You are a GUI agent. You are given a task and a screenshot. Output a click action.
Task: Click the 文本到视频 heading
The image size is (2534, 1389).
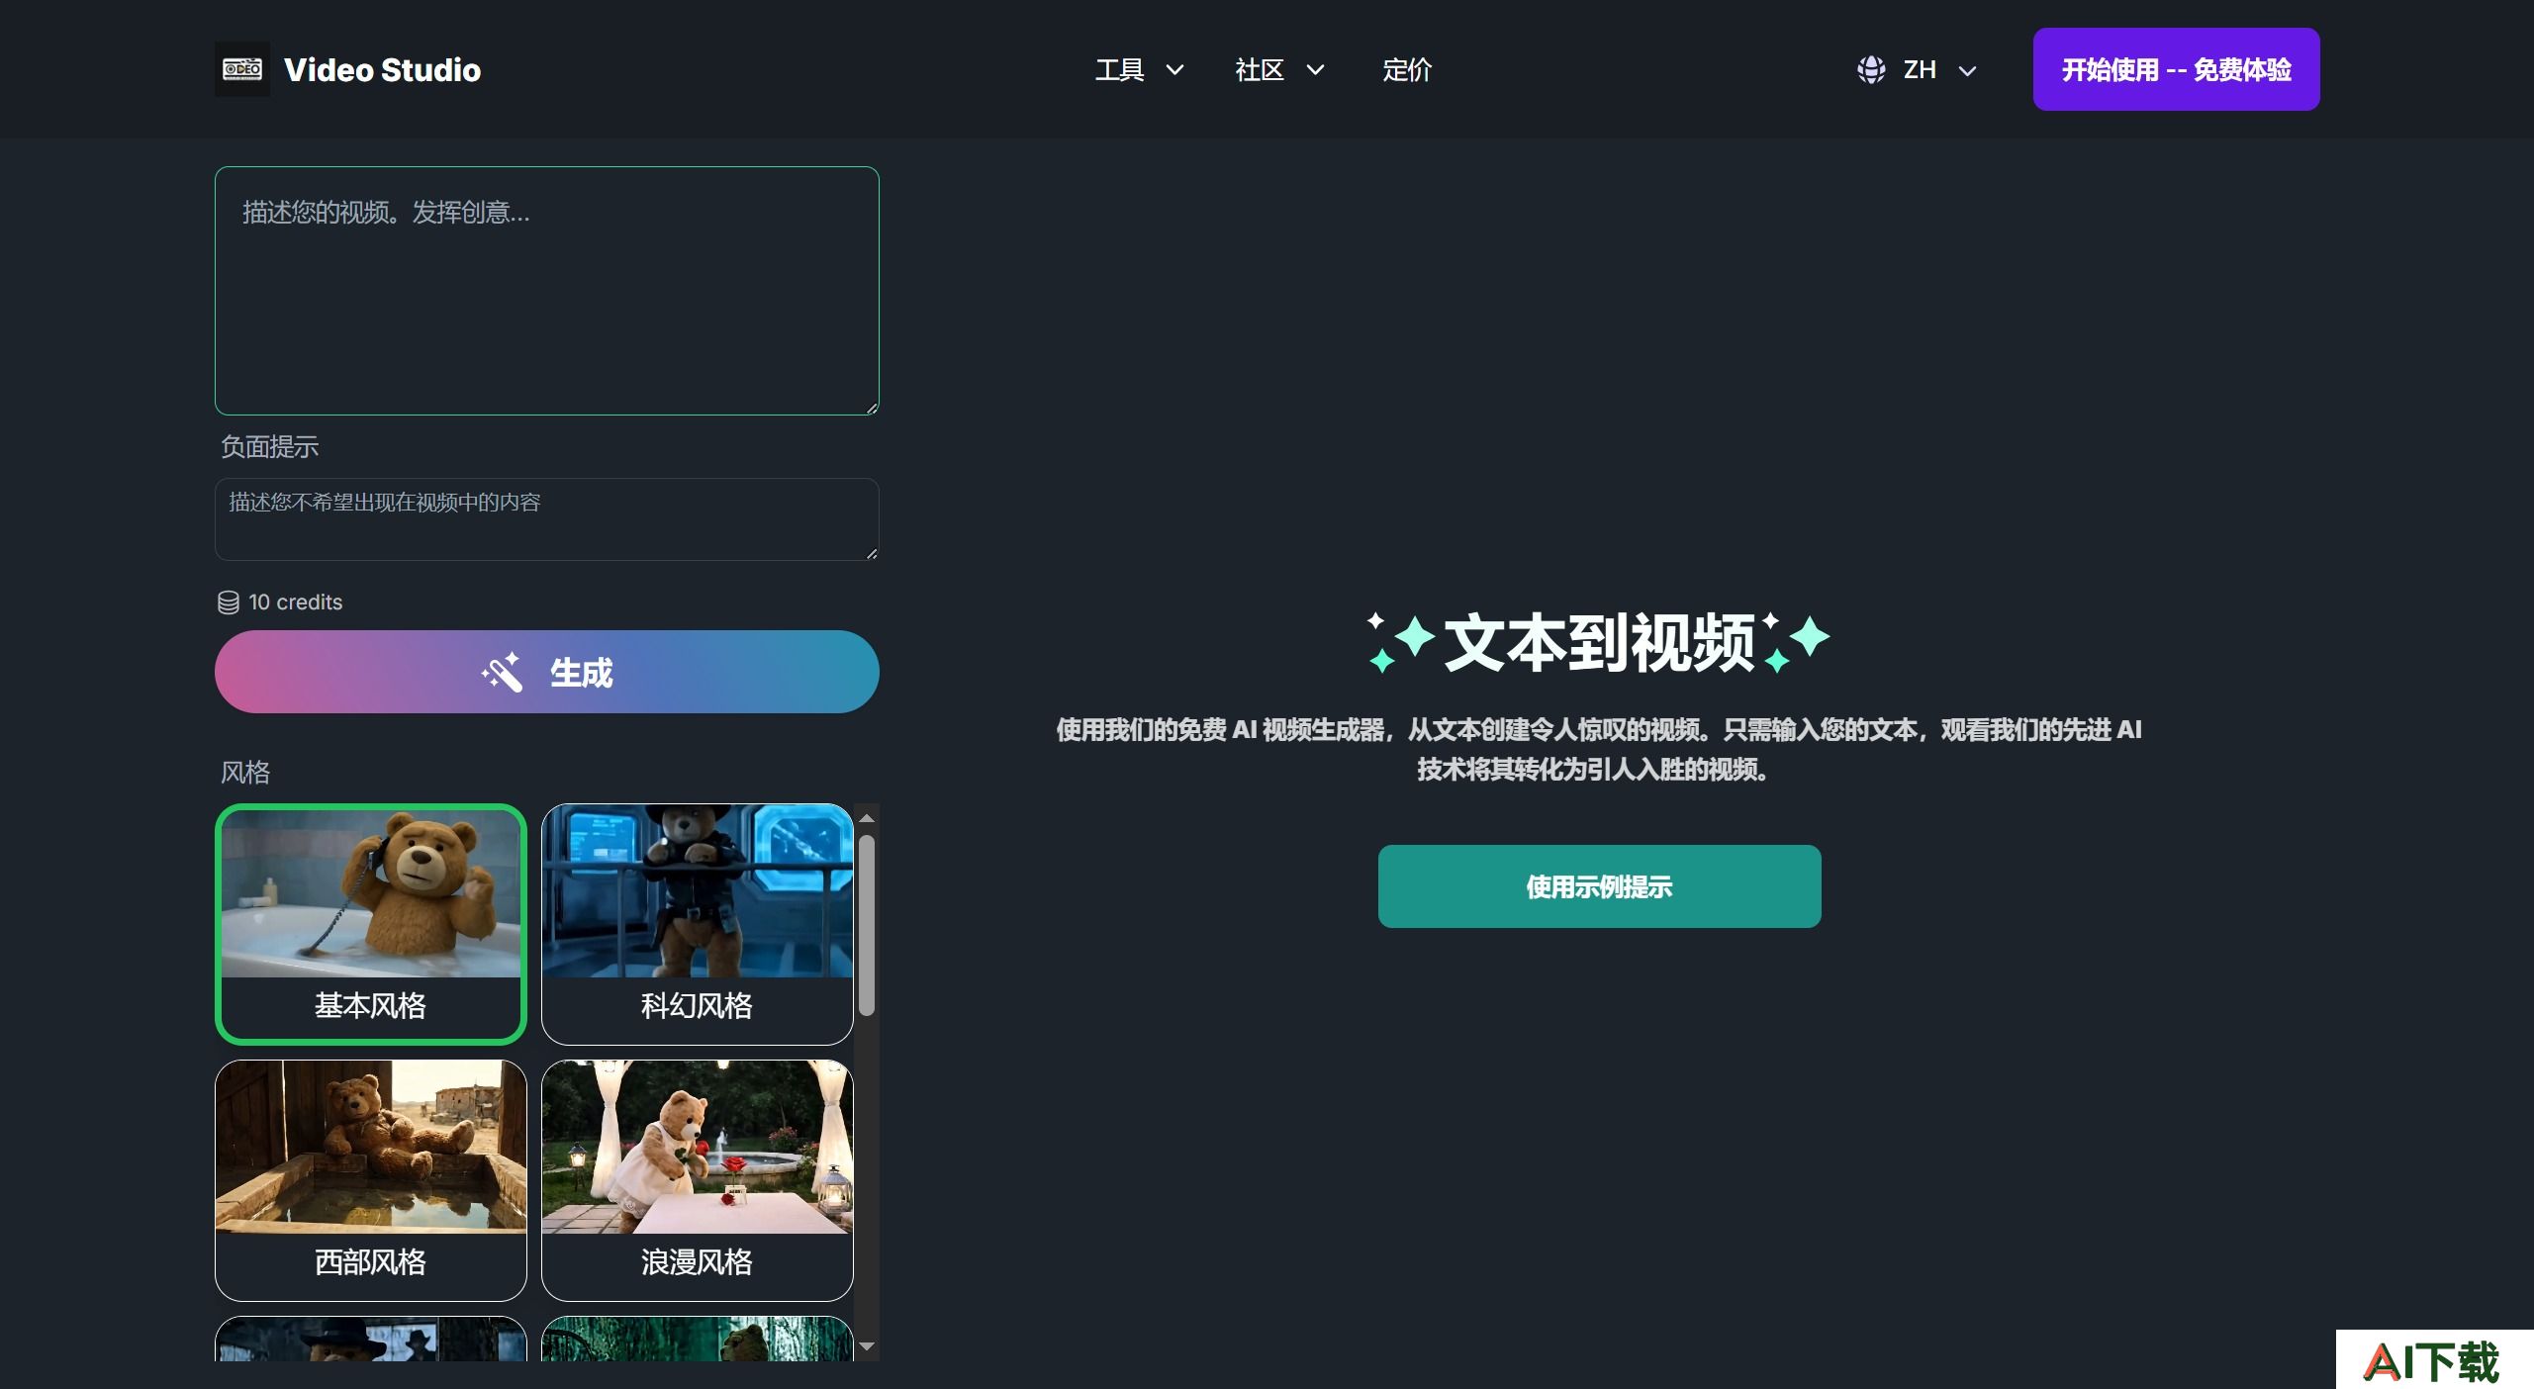click(1599, 643)
